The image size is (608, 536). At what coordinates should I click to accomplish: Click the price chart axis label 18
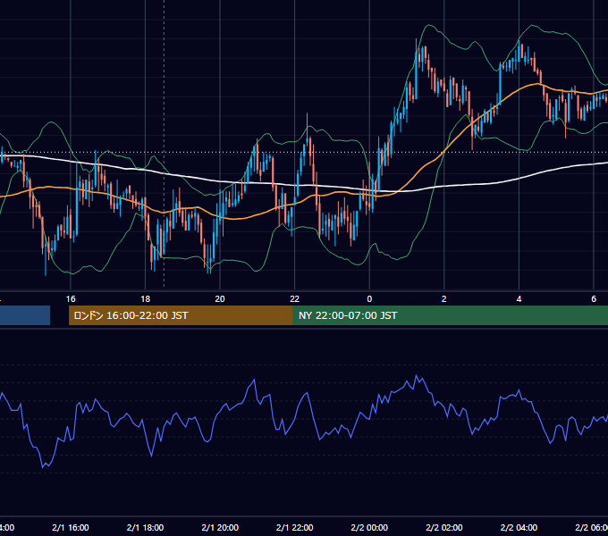pos(145,298)
